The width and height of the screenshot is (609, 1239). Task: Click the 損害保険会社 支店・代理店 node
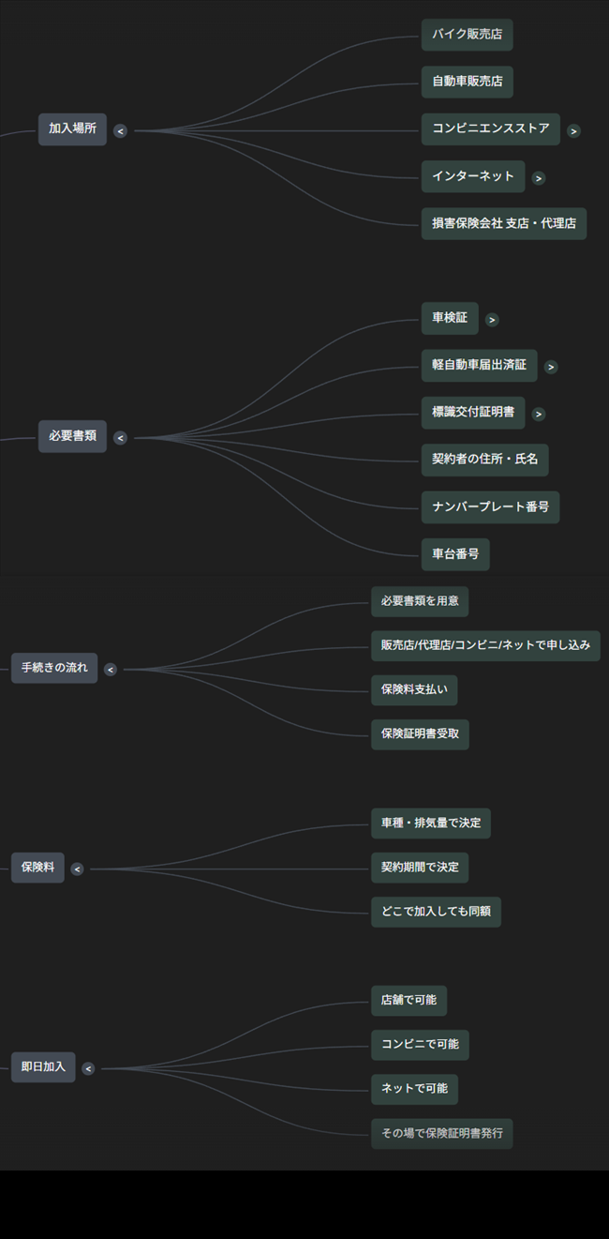pyautogui.click(x=503, y=223)
